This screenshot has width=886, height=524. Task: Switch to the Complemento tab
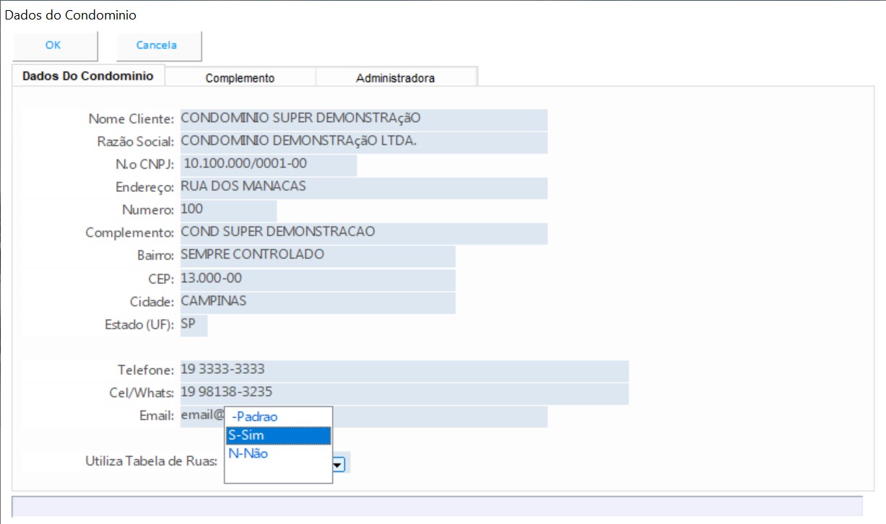[x=240, y=78]
